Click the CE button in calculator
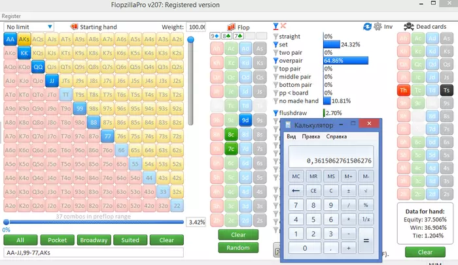458x265 pixels. 313,191
